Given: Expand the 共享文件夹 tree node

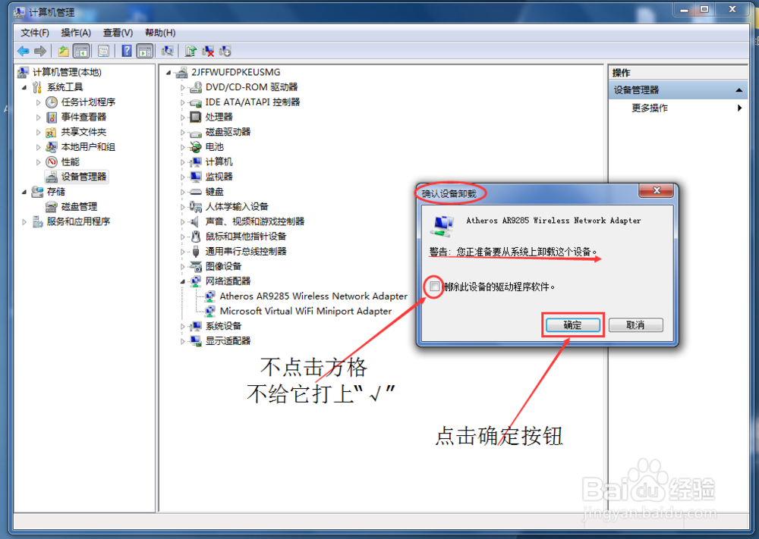Looking at the screenshot, I should [38, 132].
